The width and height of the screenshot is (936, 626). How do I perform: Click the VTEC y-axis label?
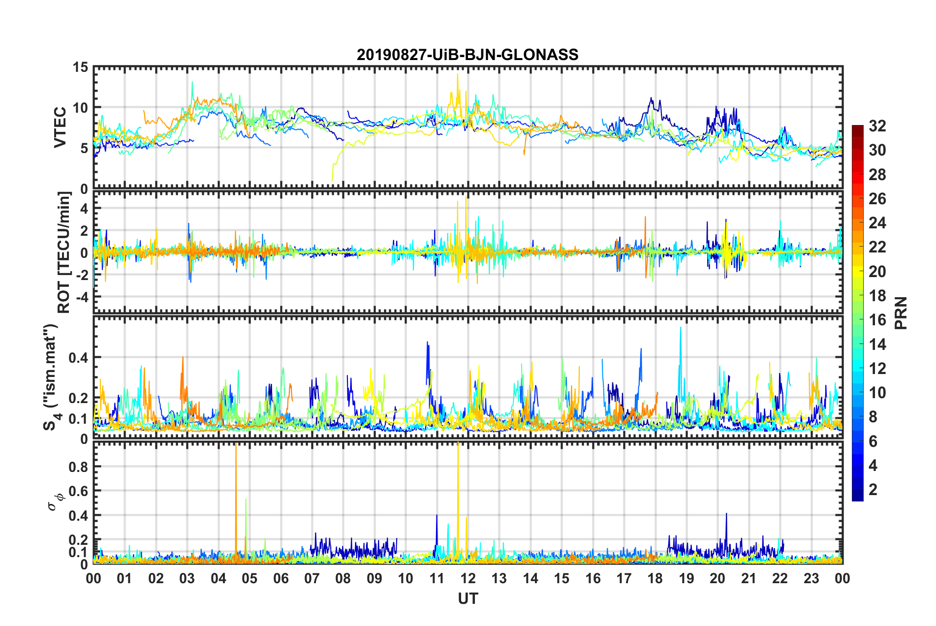[x=60, y=127]
